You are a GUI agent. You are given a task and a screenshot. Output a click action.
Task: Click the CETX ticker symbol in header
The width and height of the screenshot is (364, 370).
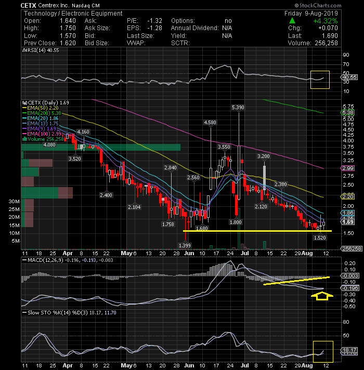(x=28, y=5)
